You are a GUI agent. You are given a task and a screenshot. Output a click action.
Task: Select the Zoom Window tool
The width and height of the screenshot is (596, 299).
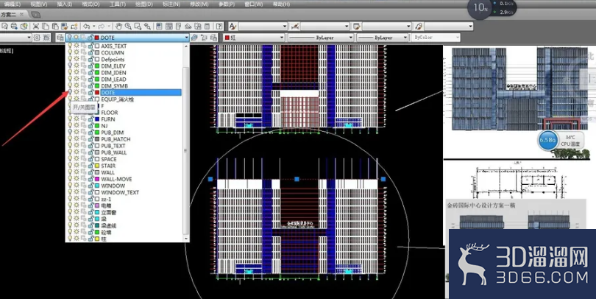coord(138,27)
